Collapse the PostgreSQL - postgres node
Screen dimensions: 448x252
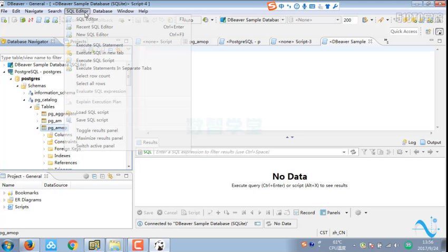[4, 72]
